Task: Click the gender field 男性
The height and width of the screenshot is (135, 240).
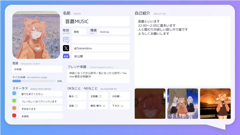Action: (x=79, y=32)
